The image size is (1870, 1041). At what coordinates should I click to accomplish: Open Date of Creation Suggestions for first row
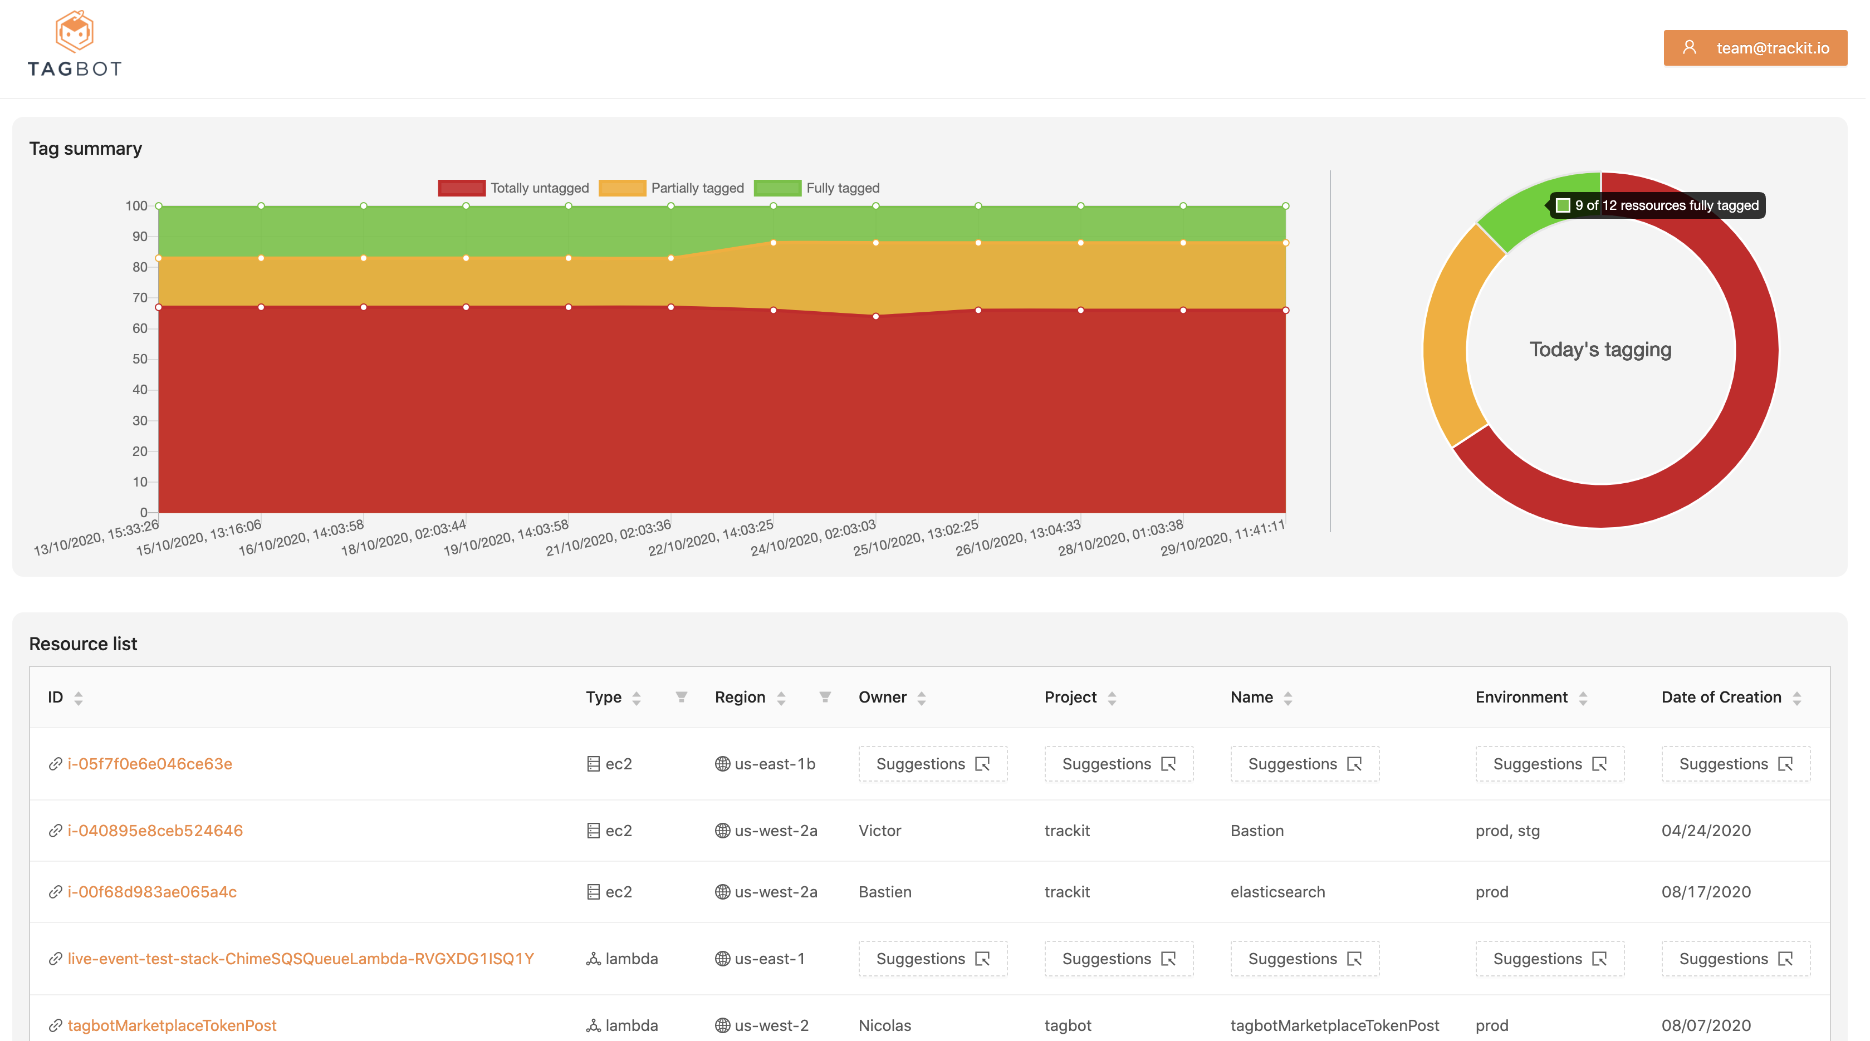(1735, 764)
